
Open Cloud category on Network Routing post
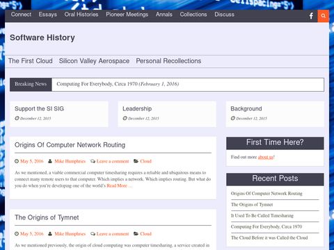coord(145,161)
